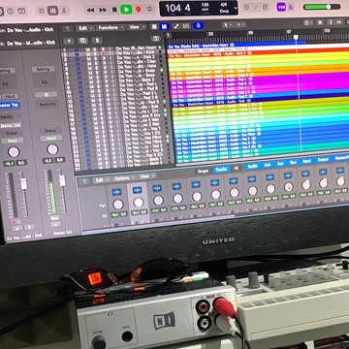Click the global solo S button
Viewport: 349px width, 349px height.
[x=97, y=41]
